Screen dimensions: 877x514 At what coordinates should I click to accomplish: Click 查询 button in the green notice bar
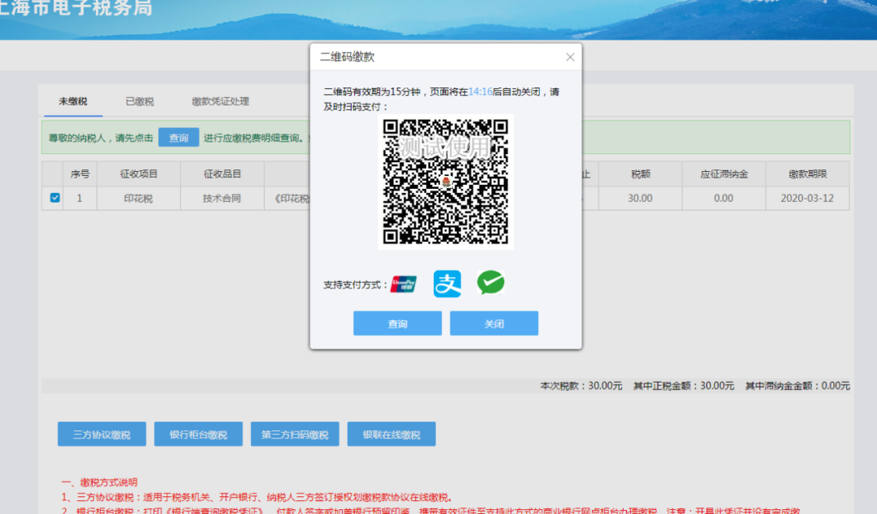179,138
